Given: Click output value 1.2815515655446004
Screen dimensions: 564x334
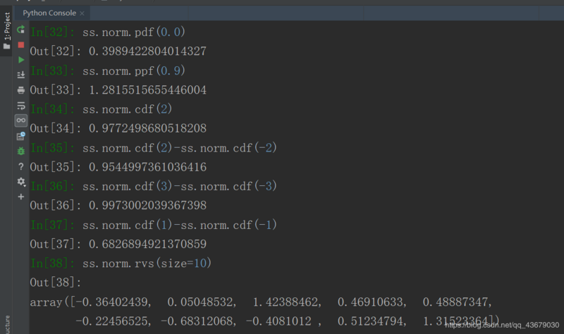Looking at the screenshot, I should [x=147, y=90].
